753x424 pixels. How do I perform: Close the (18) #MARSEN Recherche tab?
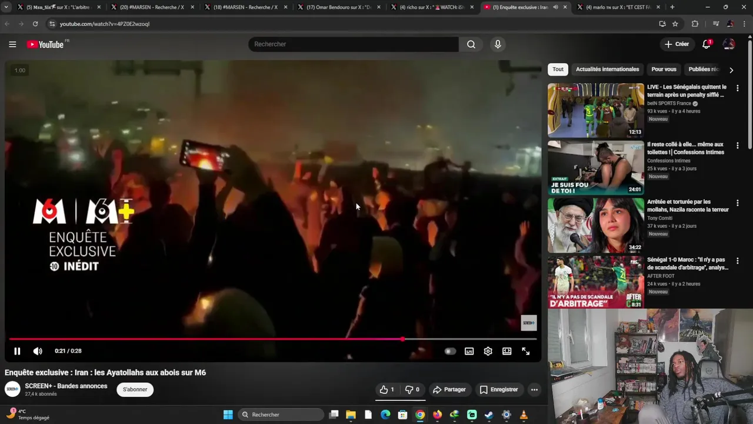point(285,7)
